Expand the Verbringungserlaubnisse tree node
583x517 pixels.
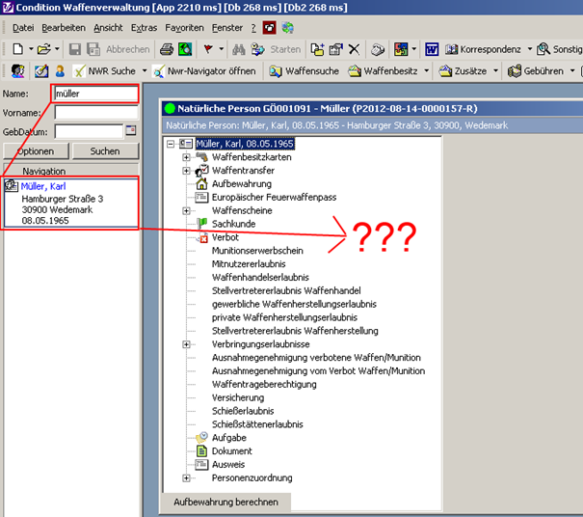click(186, 344)
